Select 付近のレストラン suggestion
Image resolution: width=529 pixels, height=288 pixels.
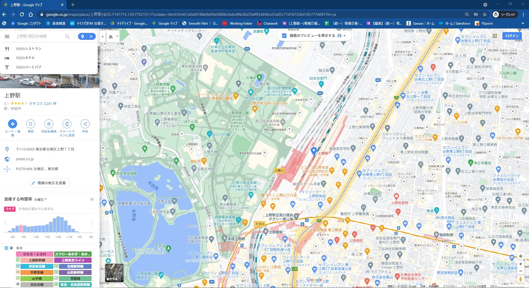coord(49,49)
